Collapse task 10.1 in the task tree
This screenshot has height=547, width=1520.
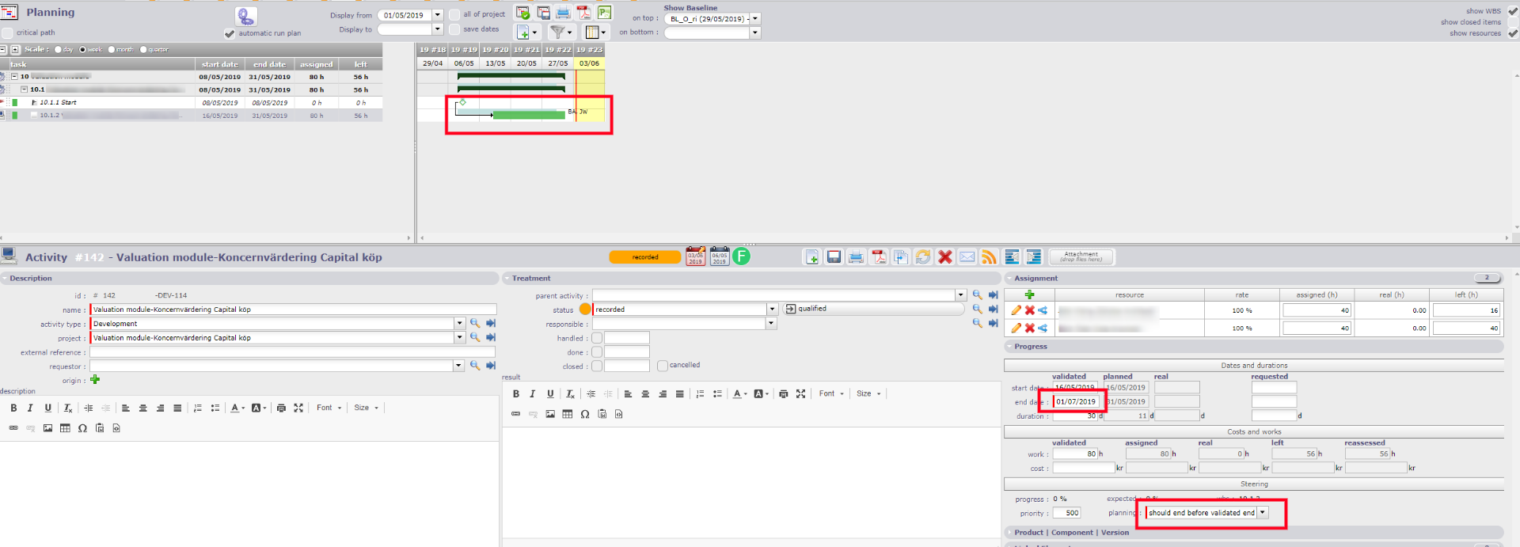click(x=25, y=89)
